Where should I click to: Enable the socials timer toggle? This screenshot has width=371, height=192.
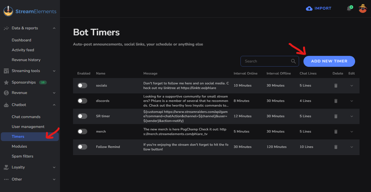point(82,85)
